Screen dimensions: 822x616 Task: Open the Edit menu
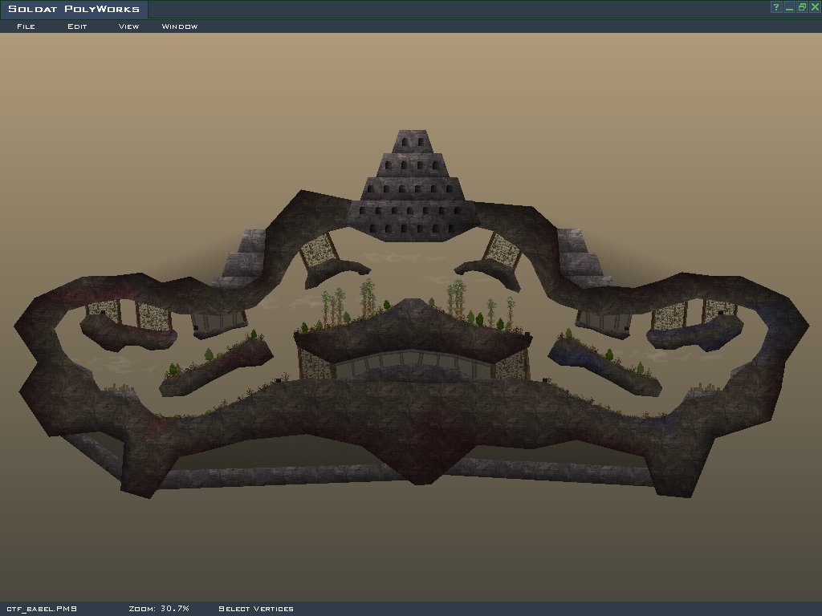click(x=77, y=26)
